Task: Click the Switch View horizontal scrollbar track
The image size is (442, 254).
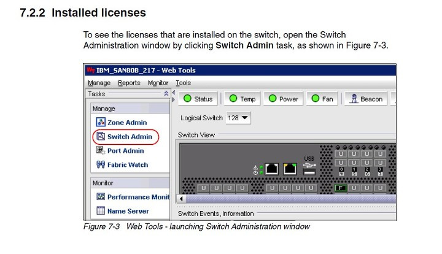Action: 290,199
